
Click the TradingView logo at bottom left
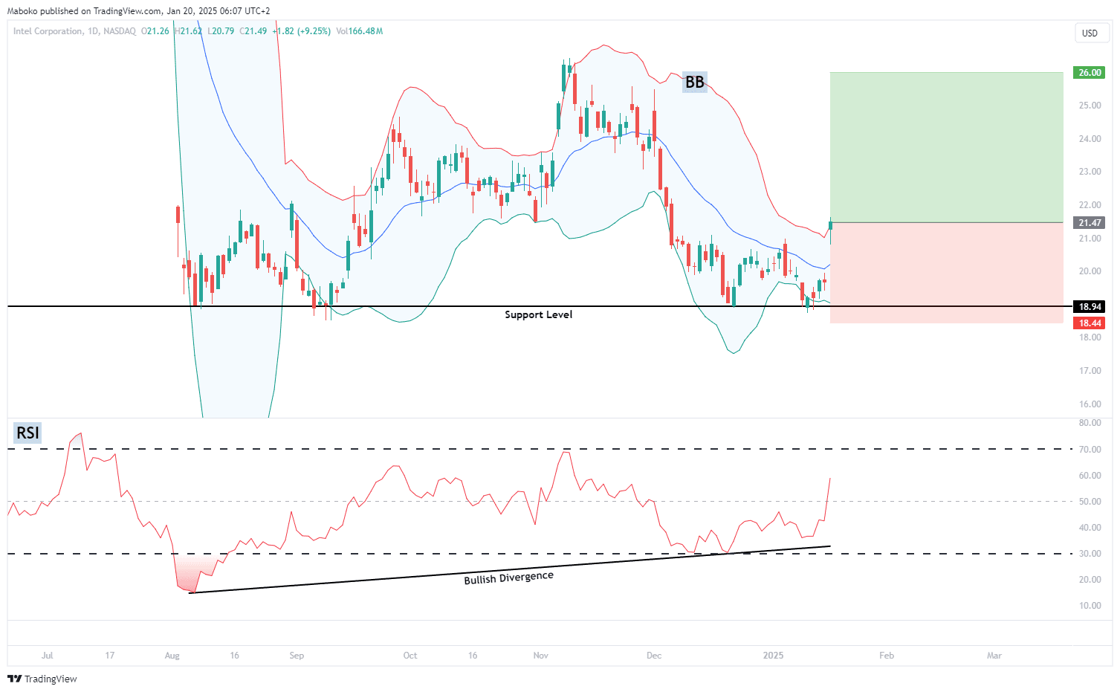(42, 679)
